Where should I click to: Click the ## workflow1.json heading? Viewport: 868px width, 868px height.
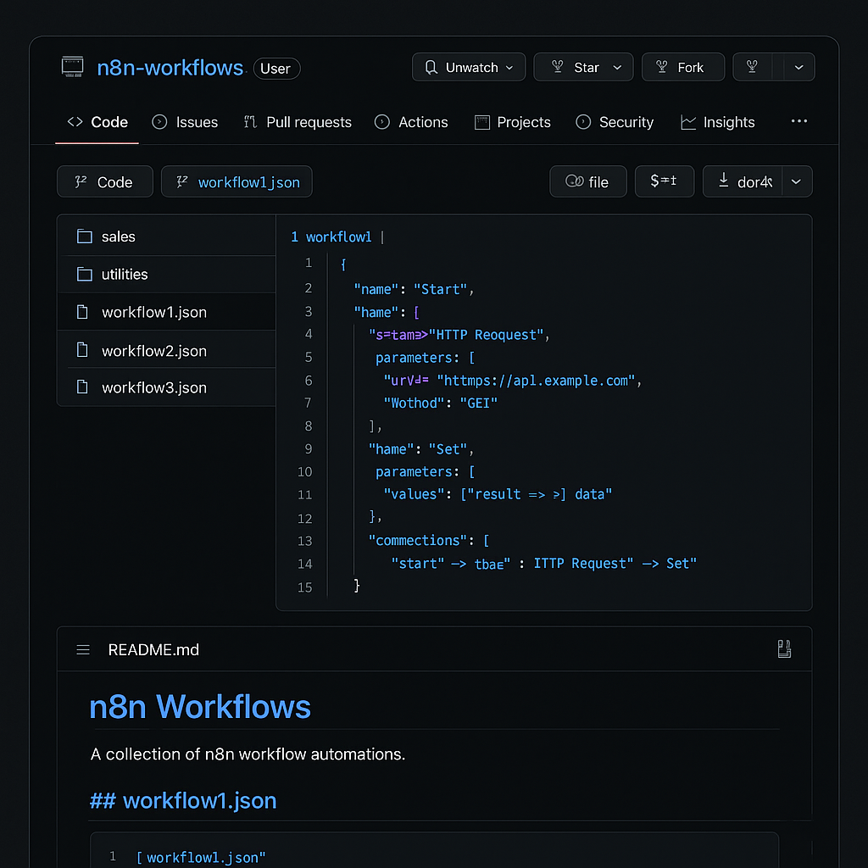coord(183,800)
